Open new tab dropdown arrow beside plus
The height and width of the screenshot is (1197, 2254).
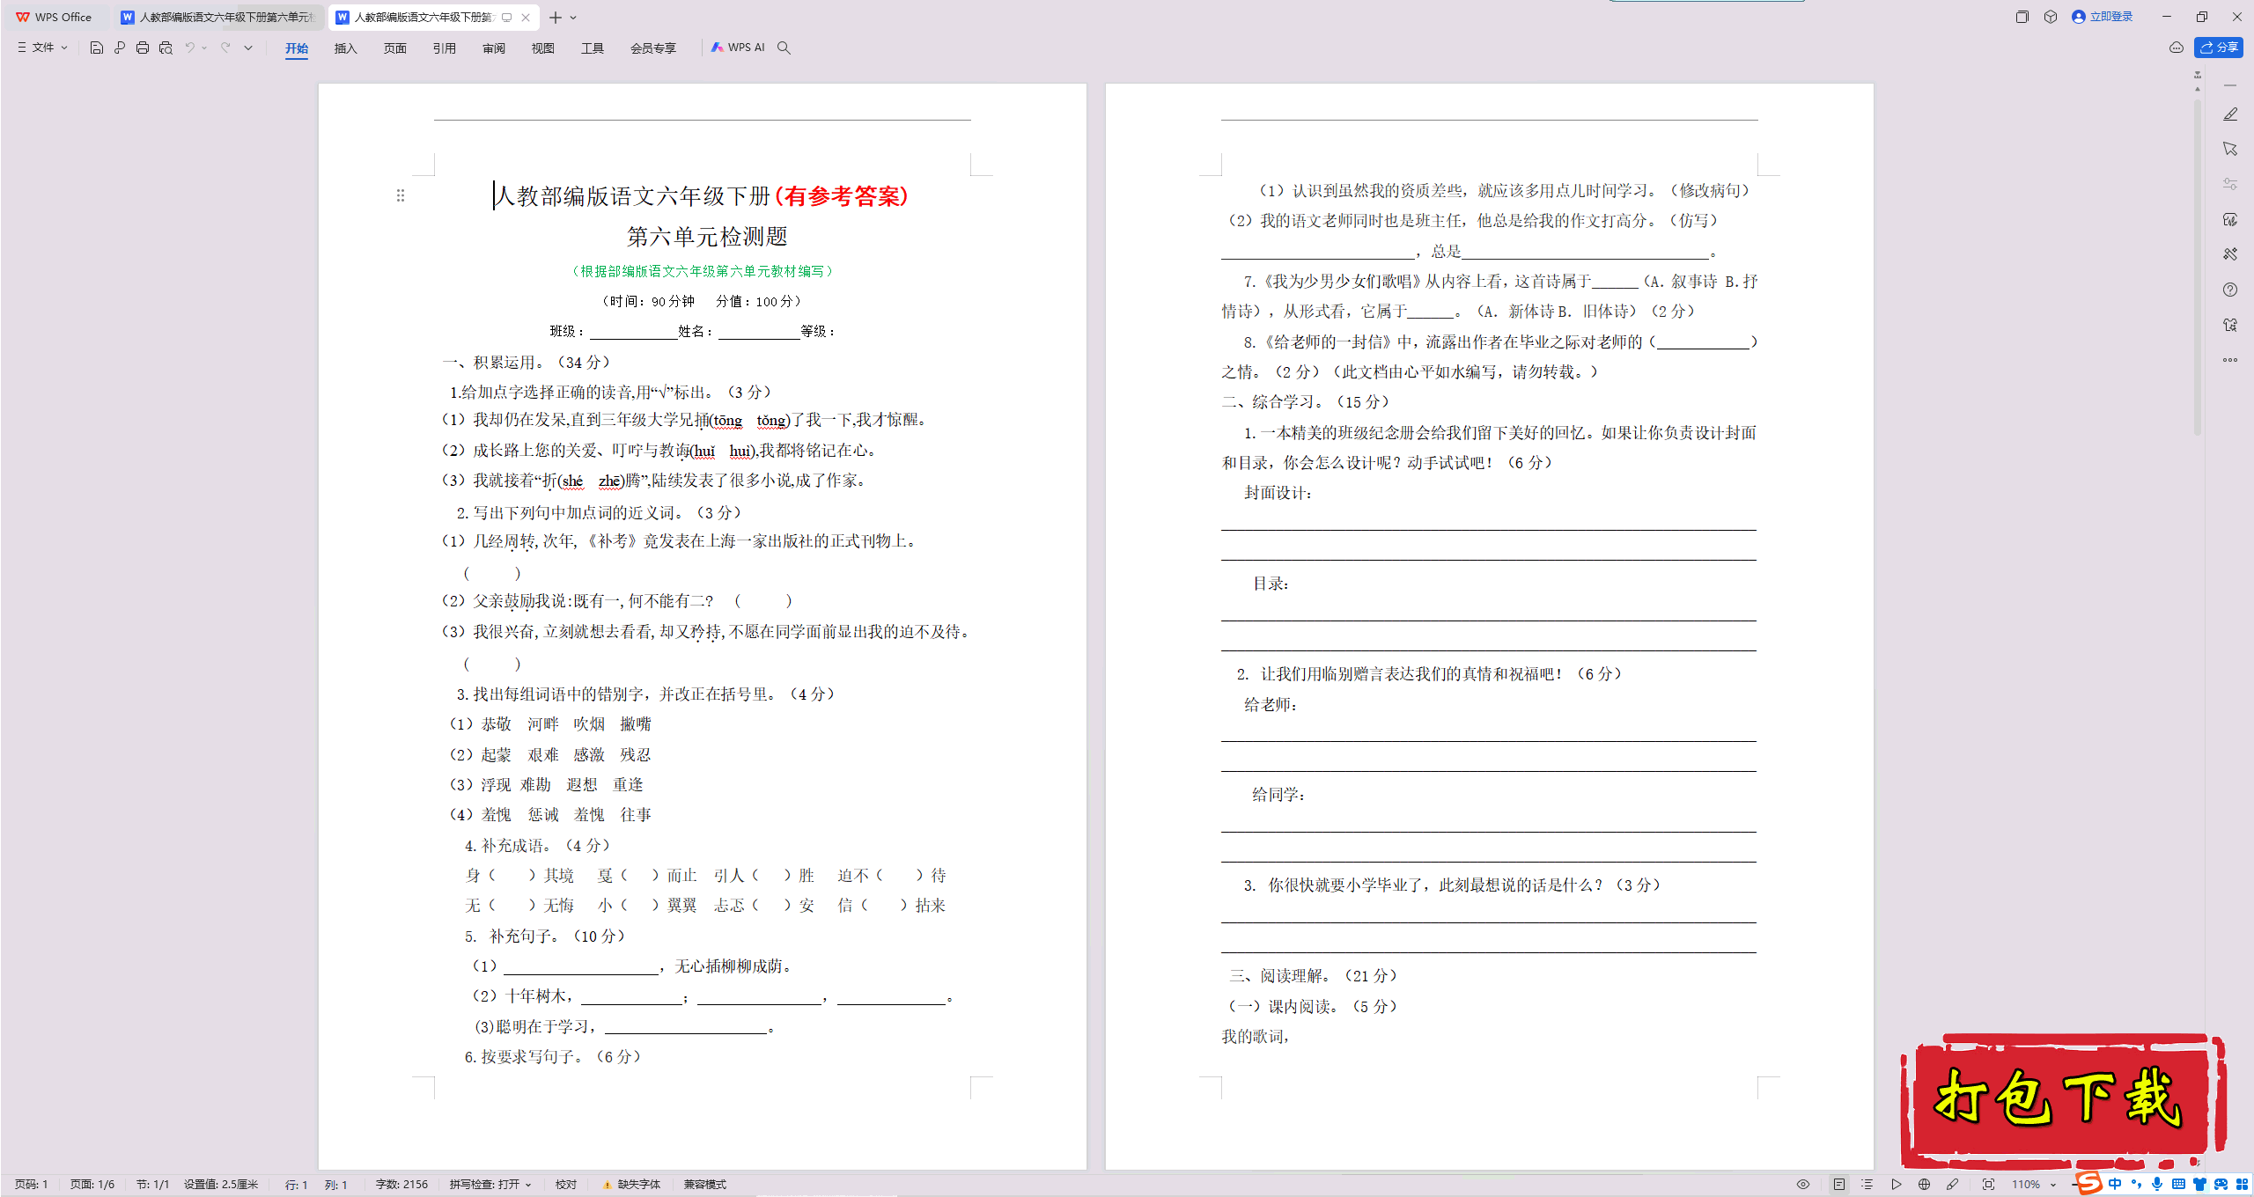pos(573,18)
